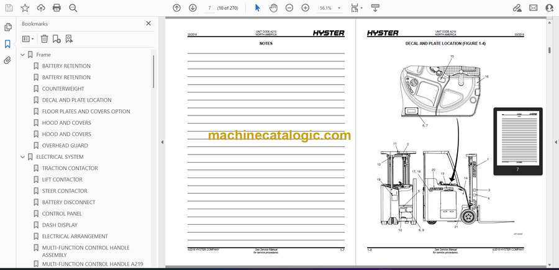This screenshot has width=559, height=270.
Task: Open MULTI-FUNCTION CONTROL HANDLE A219 bookmark
Action: pyautogui.click(x=93, y=264)
